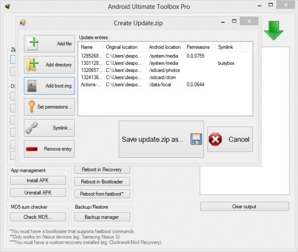This screenshot has width=298, height=252.
Task: Click the 0.0.0755 permissions value
Action: click(196, 56)
